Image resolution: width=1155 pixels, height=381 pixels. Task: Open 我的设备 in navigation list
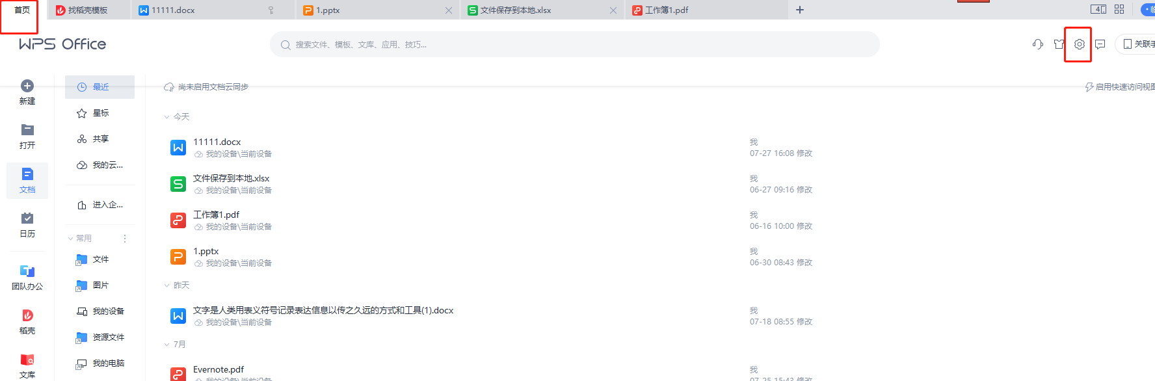tap(100, 311)
